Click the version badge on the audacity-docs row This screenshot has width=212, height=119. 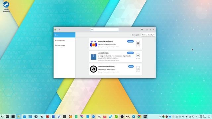130,53
